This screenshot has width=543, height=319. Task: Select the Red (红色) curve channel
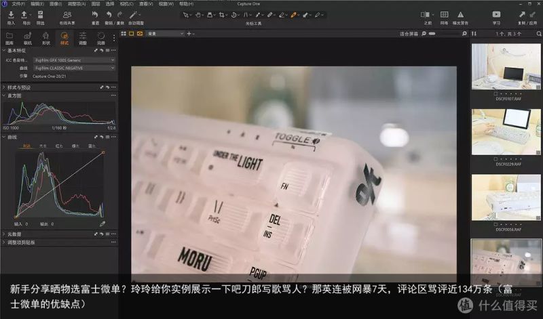[59, 146]
